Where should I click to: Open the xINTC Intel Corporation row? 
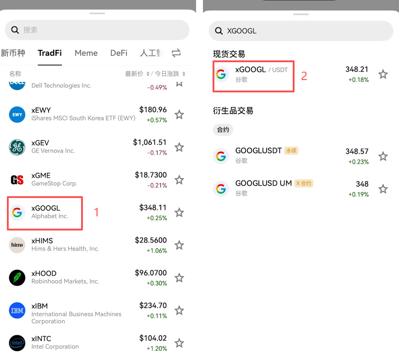97,343
